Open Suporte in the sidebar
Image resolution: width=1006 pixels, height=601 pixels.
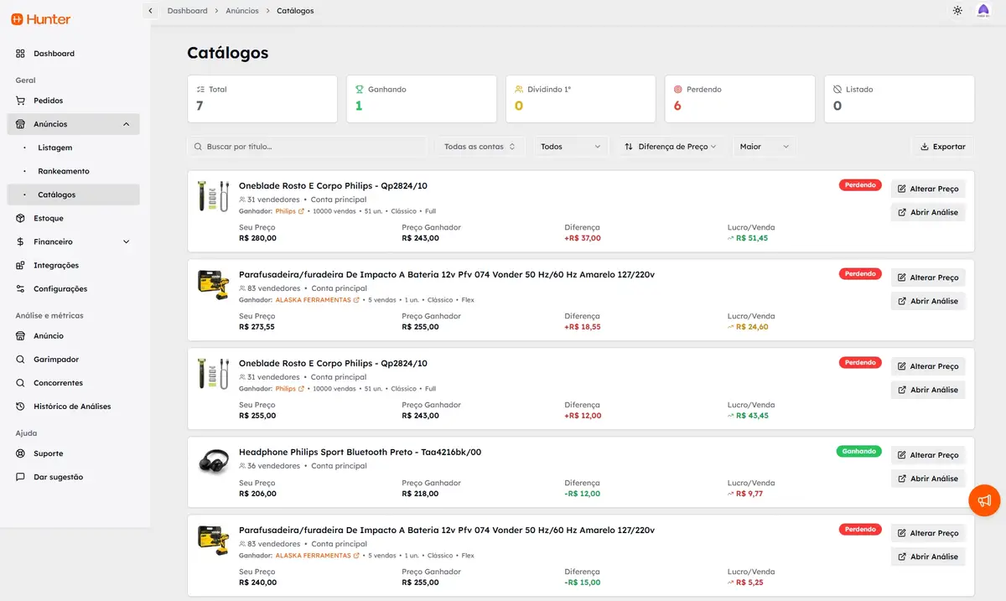[x=73, y=453]
